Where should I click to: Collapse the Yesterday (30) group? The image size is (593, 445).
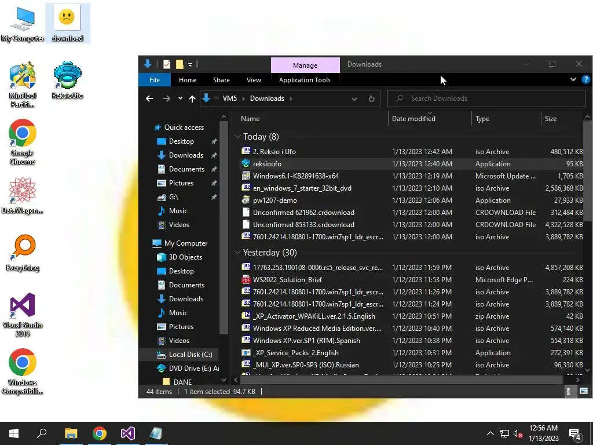coord(237,253)
